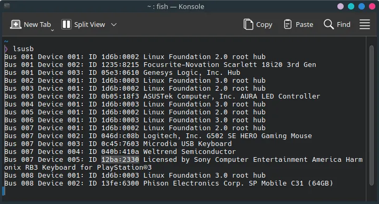
Task: Click the lsusb command text
Action: coord(23,49)
